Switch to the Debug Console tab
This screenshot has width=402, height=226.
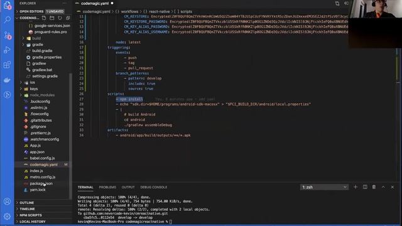click(153, 187)
